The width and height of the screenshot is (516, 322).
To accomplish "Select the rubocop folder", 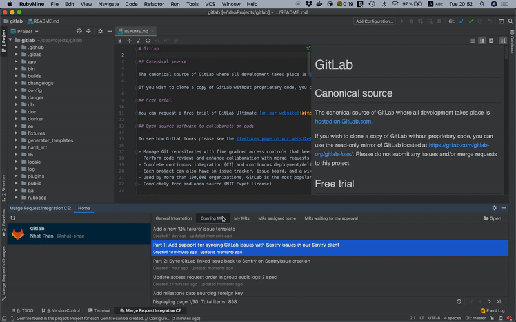I will 37,198.
